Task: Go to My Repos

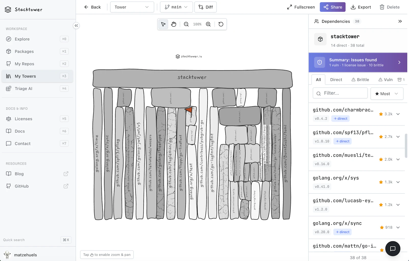Action: [37, 64]
